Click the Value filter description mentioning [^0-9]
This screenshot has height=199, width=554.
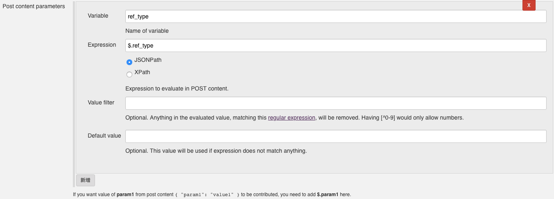click(x=294, y=118)
